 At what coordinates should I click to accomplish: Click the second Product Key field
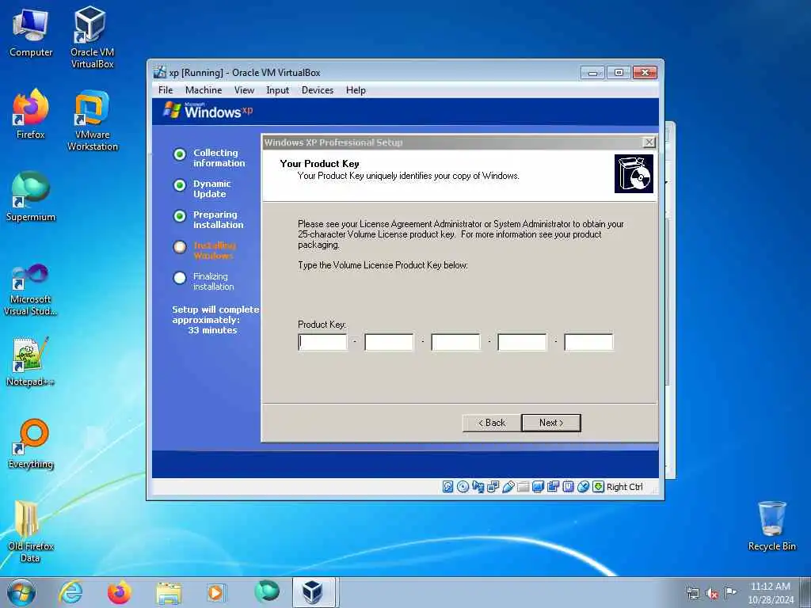[x=389, y=342]
